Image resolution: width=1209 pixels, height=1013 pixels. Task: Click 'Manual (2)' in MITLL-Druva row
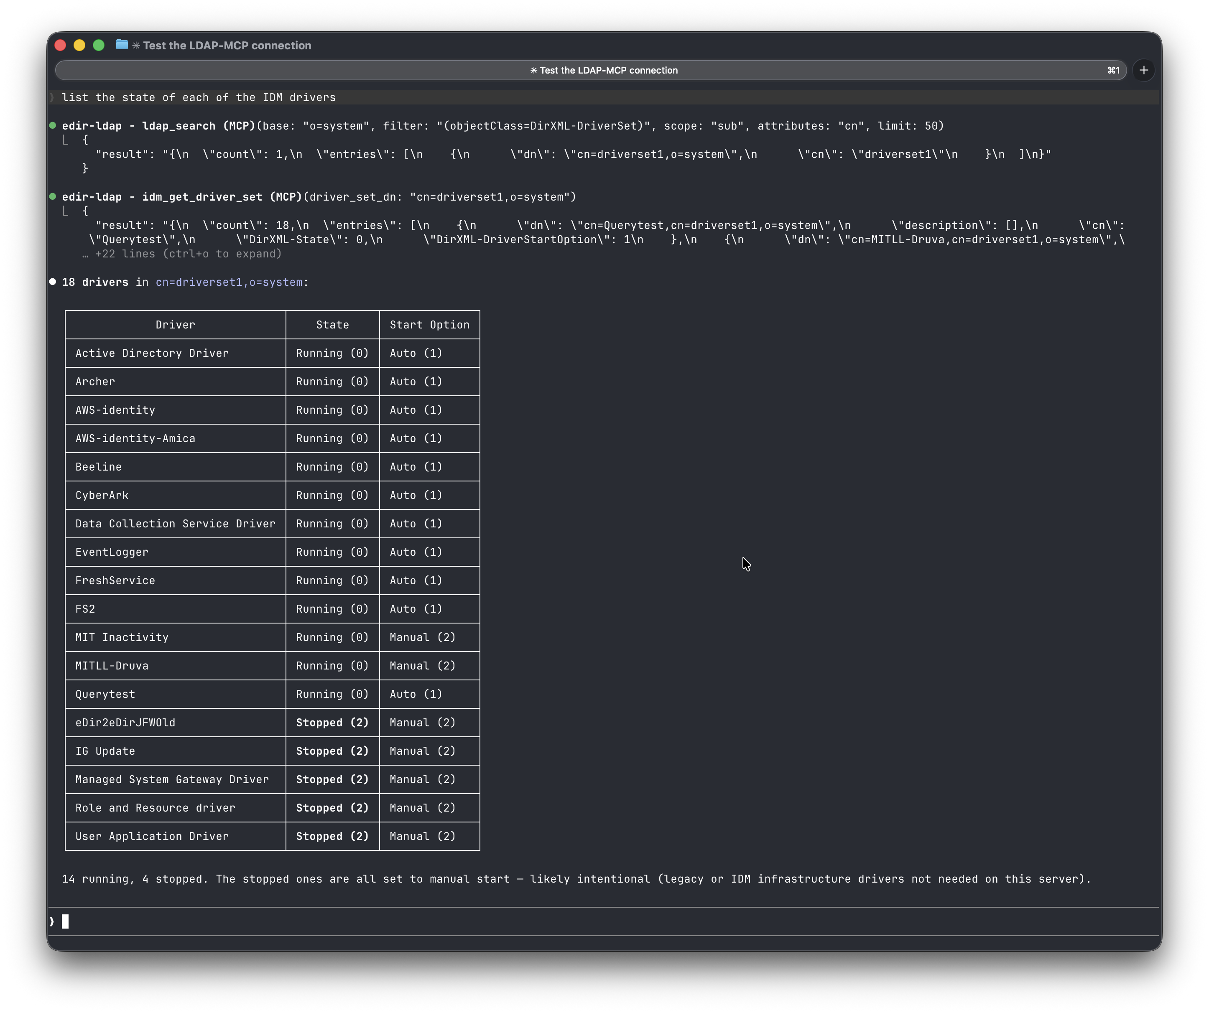(x=423, y=665)
